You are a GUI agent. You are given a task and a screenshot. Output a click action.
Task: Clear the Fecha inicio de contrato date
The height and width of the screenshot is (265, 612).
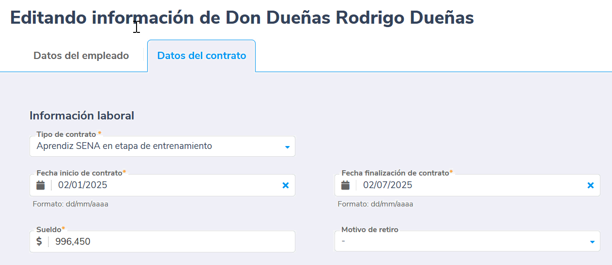(286, 185)
